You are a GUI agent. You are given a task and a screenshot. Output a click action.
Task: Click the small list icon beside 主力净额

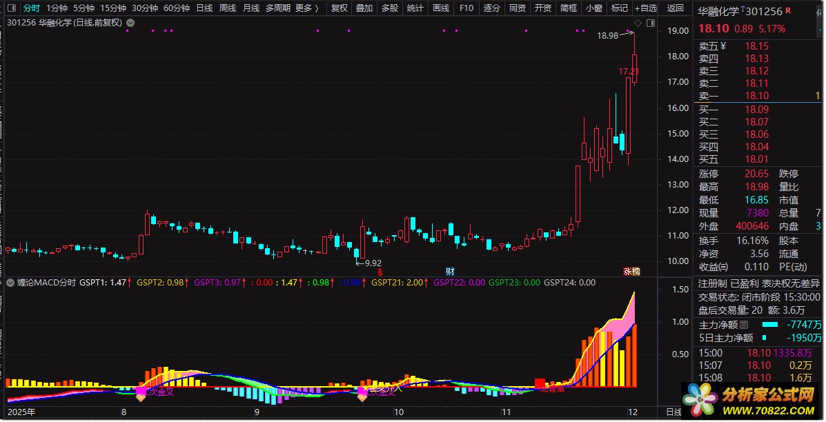[x=744, y=325]
